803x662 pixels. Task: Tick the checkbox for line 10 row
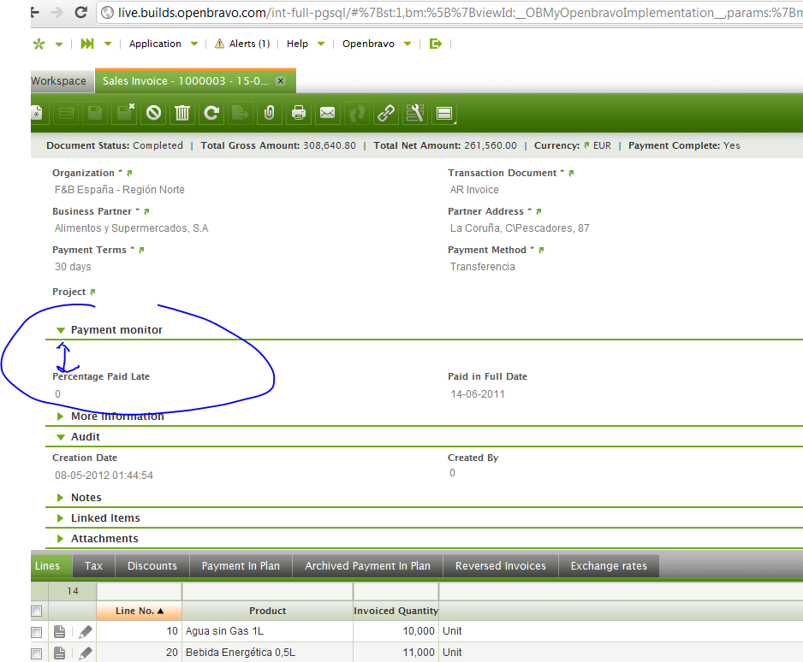click(36, 631)
